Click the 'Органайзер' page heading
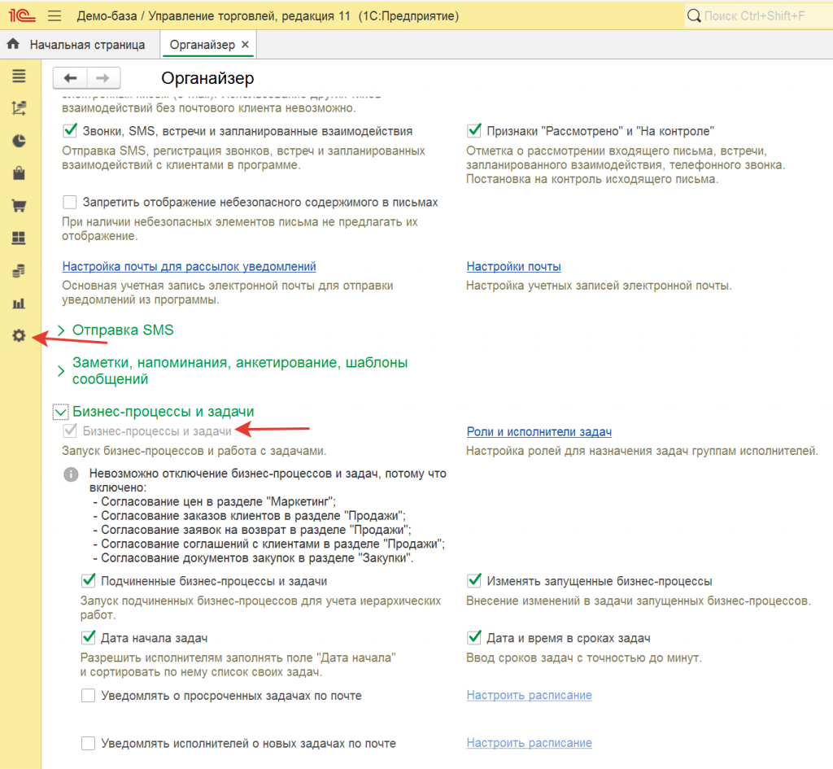The height and width of the screenshot is (769, 833). pyautogui.click(x=207, y=78)
